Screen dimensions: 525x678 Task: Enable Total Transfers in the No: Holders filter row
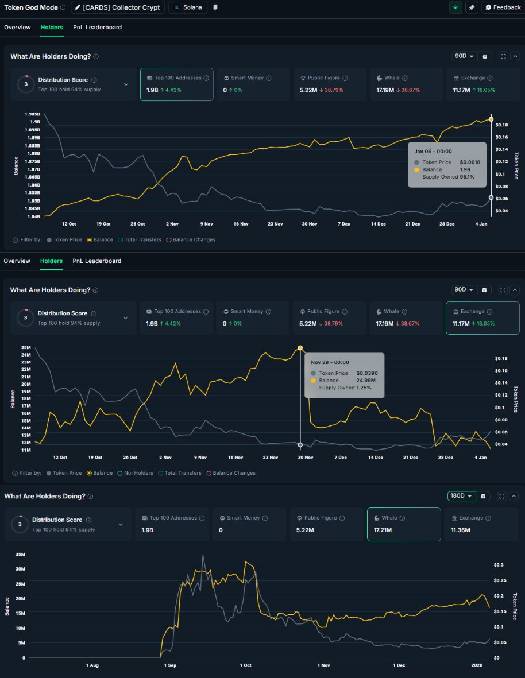coord(180,473)
